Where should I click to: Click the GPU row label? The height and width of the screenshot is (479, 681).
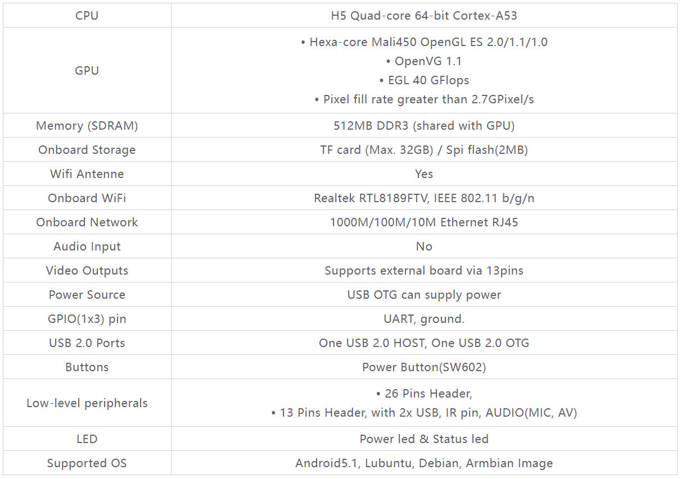(87, 71)
